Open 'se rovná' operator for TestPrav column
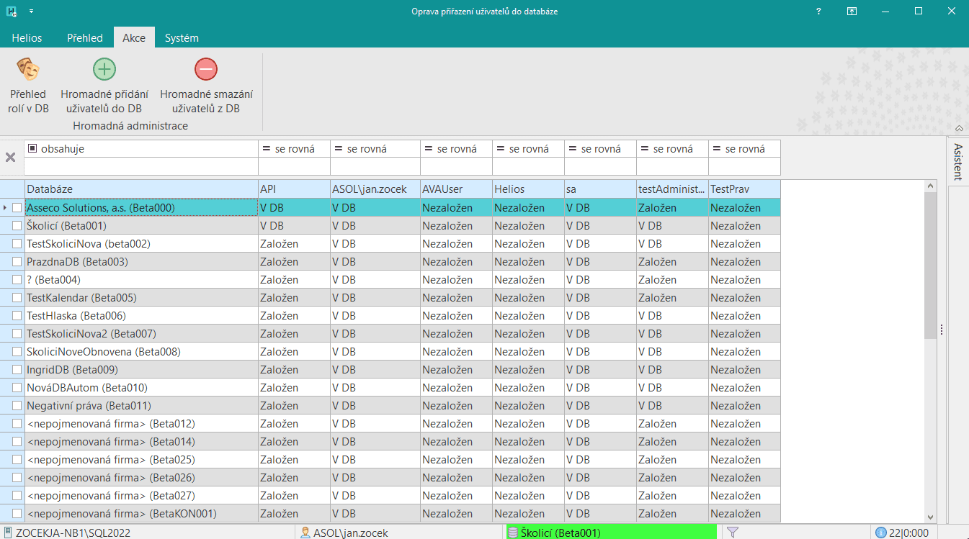 point(744,149)
